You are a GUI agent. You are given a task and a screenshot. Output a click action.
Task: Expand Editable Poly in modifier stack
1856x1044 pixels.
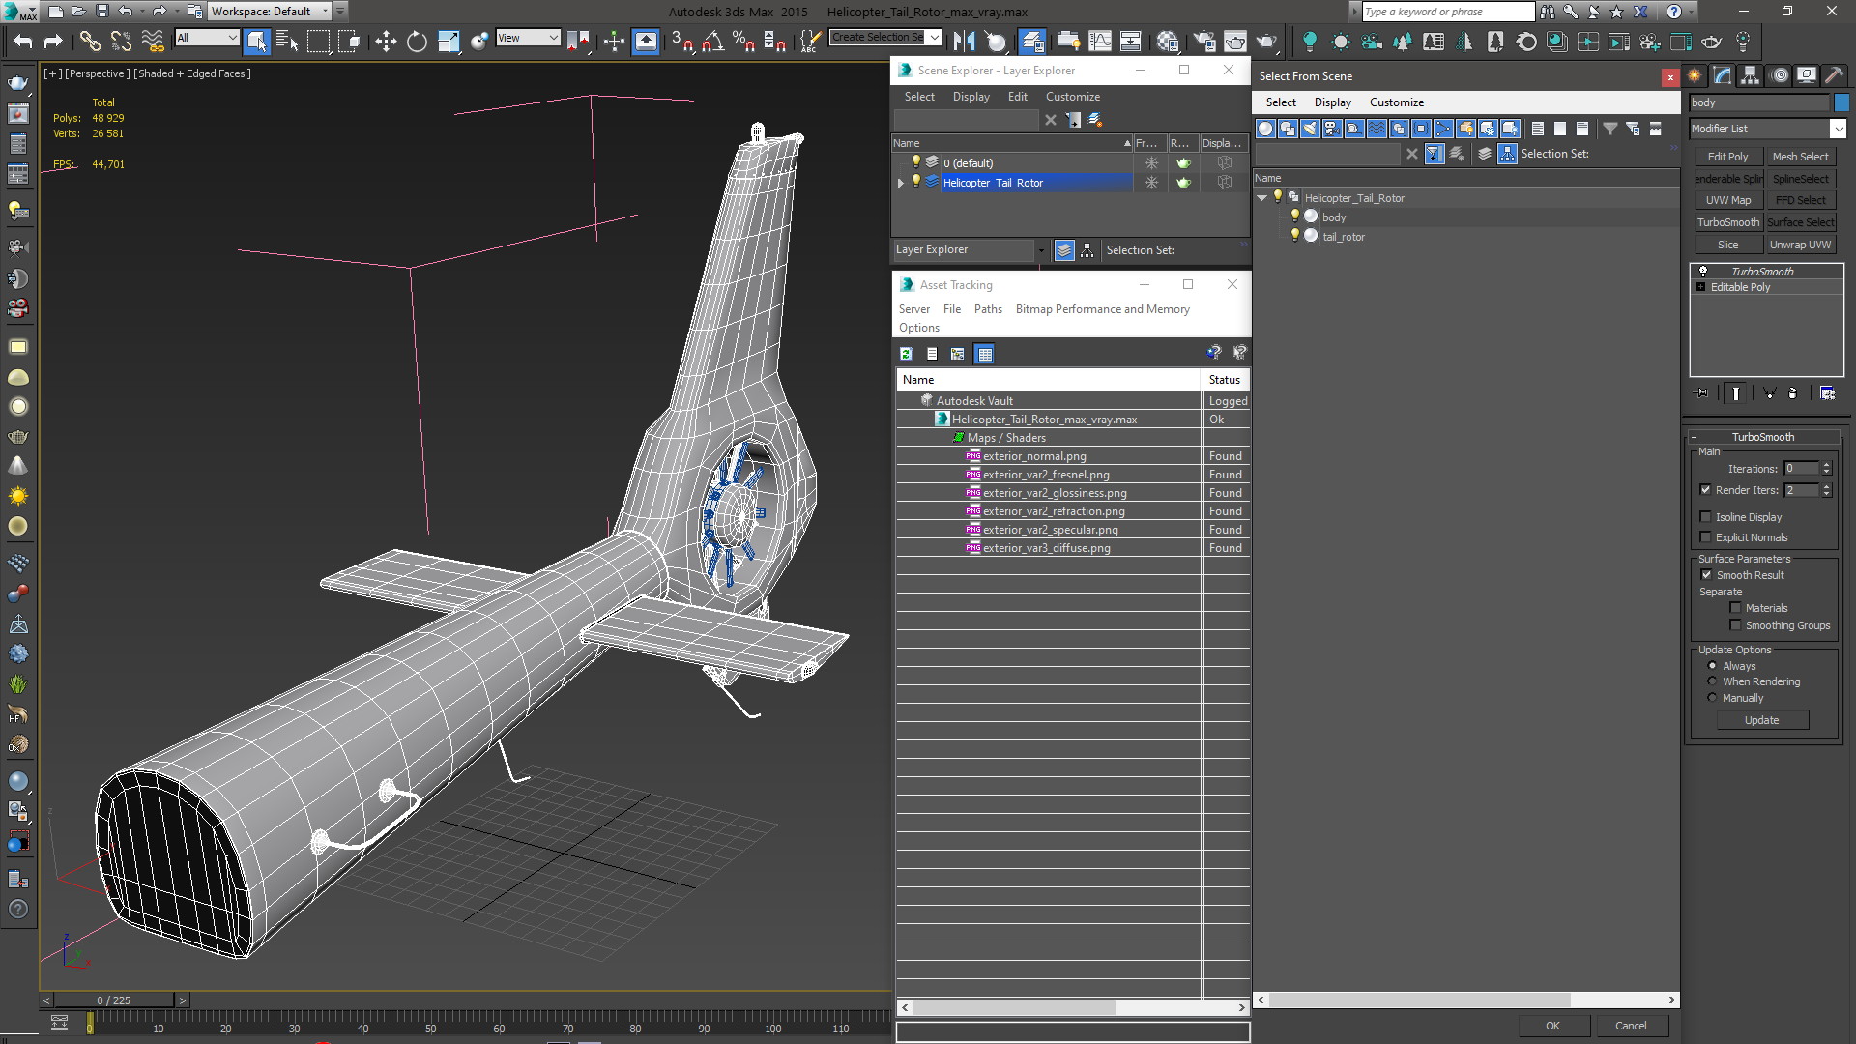tap(1701, 287)
